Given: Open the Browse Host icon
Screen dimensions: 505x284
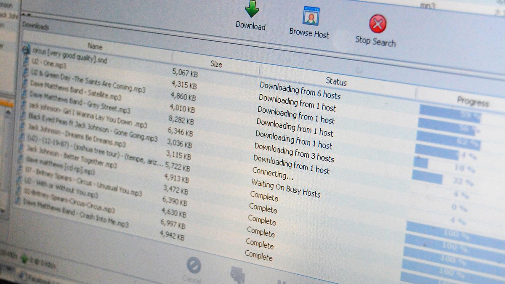Looking at the screenshot, I should pos(311,16).
